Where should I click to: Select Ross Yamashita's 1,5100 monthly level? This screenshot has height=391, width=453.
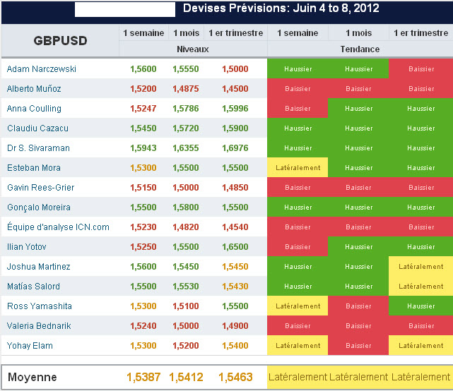(x=186, y=306)
